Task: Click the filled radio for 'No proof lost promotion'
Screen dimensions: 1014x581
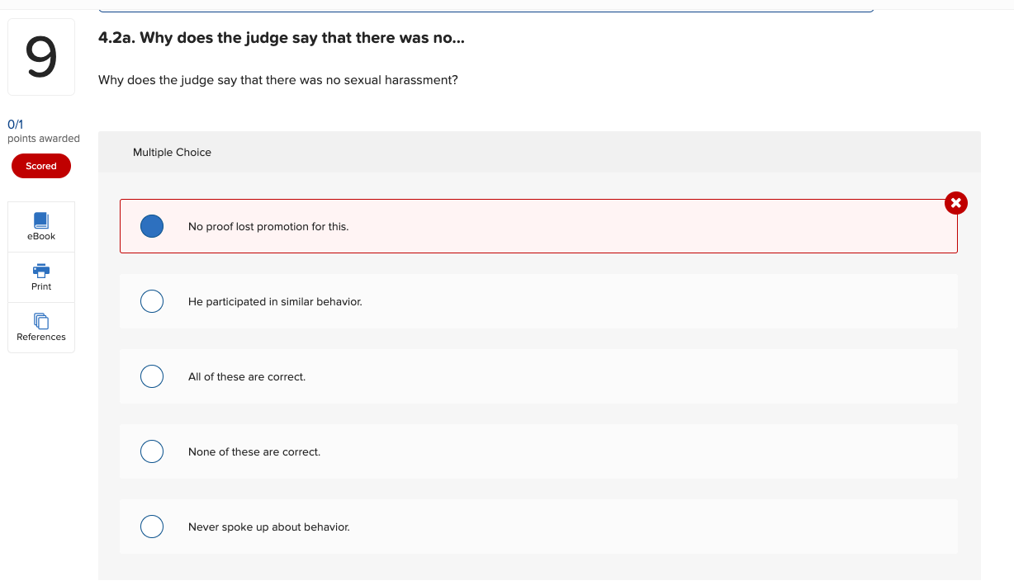Action: (152, 225)
